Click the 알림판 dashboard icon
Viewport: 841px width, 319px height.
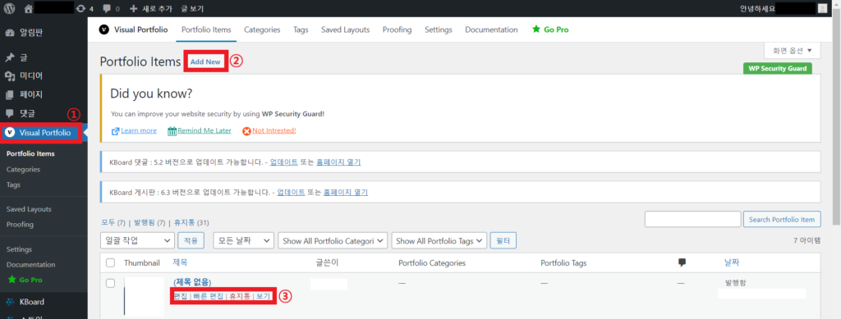coord(10,33)
